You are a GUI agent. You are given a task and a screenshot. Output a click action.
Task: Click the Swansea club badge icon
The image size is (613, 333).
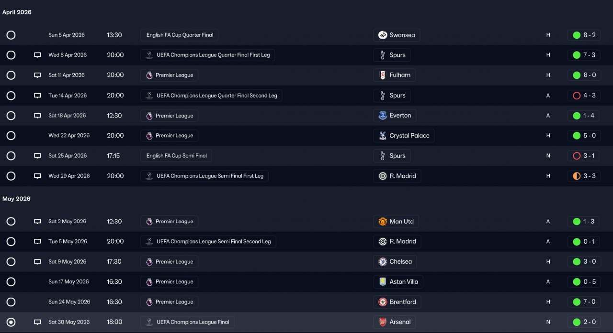click(383, 35)
